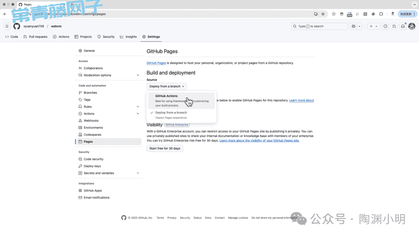Open the browser extensions puzzle icon
This screenshot has height=236, width=419.
click(381, 14)
